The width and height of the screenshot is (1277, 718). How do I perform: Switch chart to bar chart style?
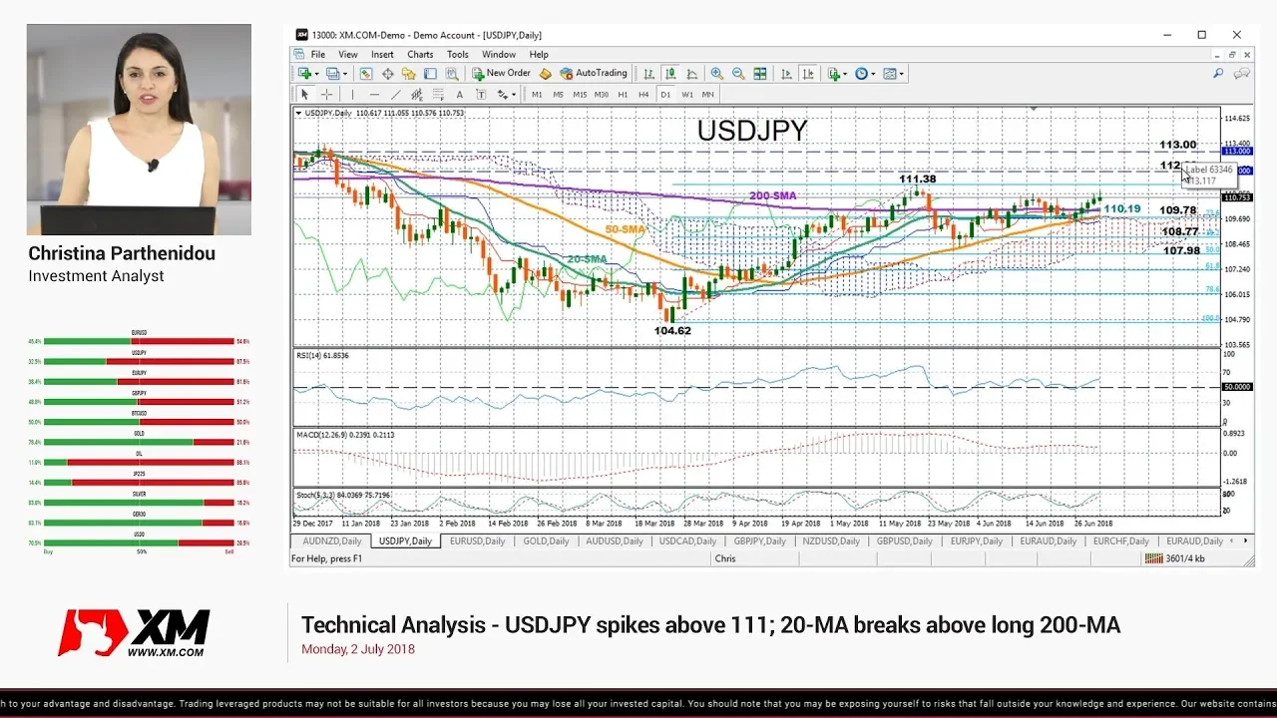click(x=648, y=73)
